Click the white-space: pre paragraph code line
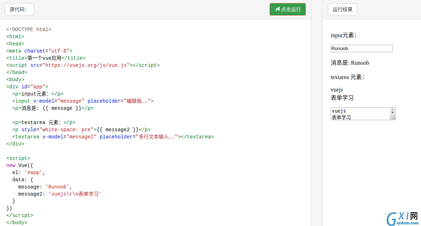 (x=81, y=130)
